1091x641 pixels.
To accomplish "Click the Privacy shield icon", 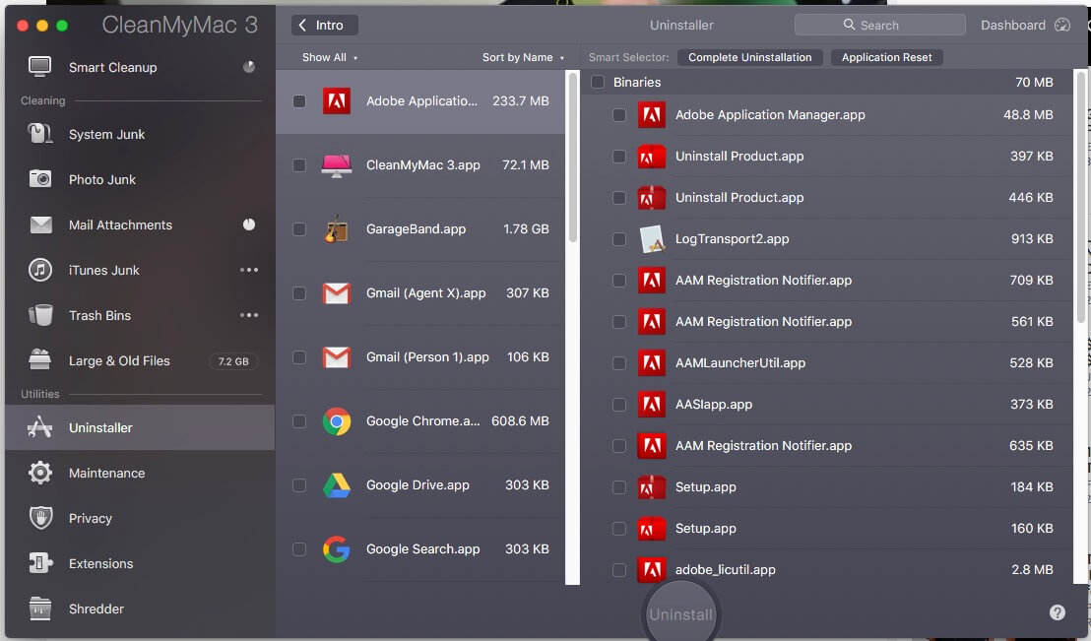I will 40,518.
